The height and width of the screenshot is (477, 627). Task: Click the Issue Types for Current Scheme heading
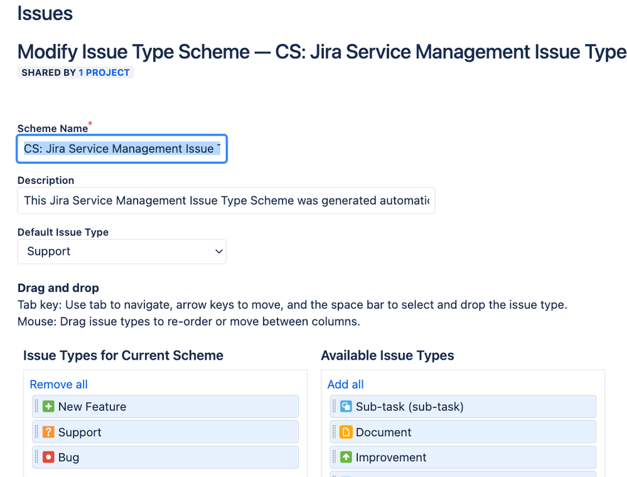123,355
